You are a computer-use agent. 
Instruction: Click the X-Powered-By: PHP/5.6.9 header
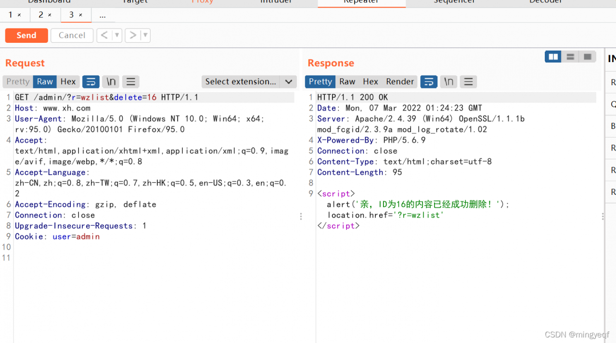click(371, 140)
